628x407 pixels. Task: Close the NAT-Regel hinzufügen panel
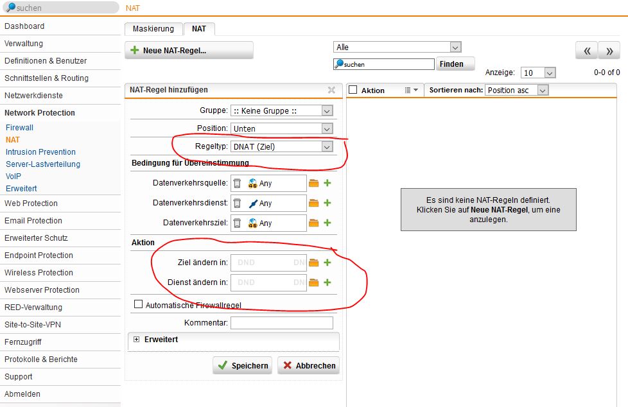click(x=331, y=91)
